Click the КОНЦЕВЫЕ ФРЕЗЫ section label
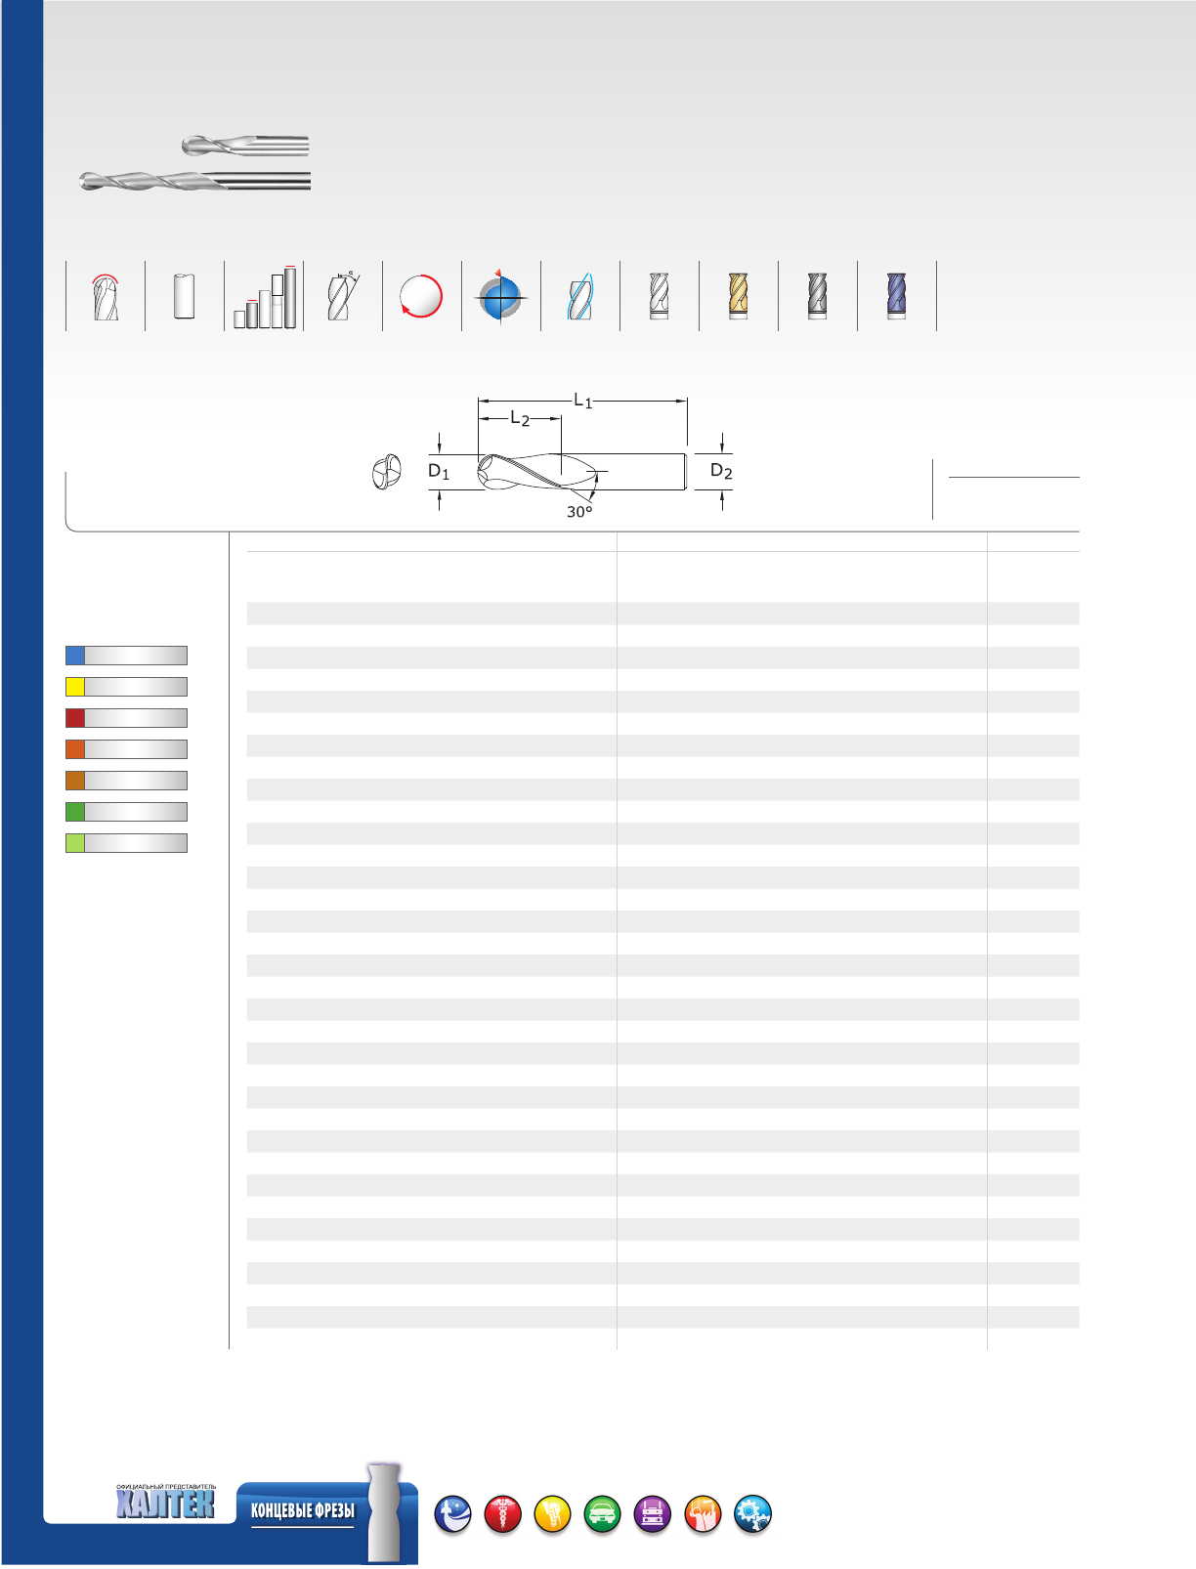This screenshot has width=1196, height=1569. [303, 1511]
